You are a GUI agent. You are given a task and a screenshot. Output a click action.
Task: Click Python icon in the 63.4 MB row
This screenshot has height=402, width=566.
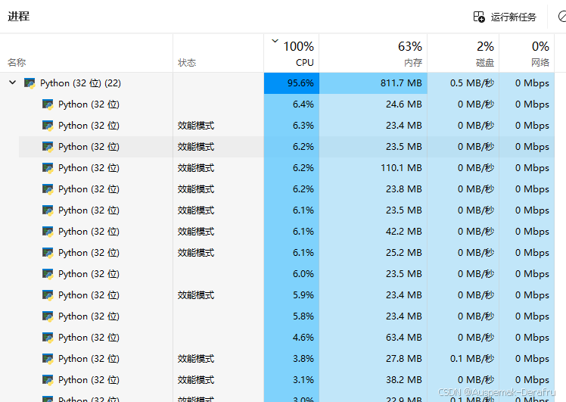point(48,338)
